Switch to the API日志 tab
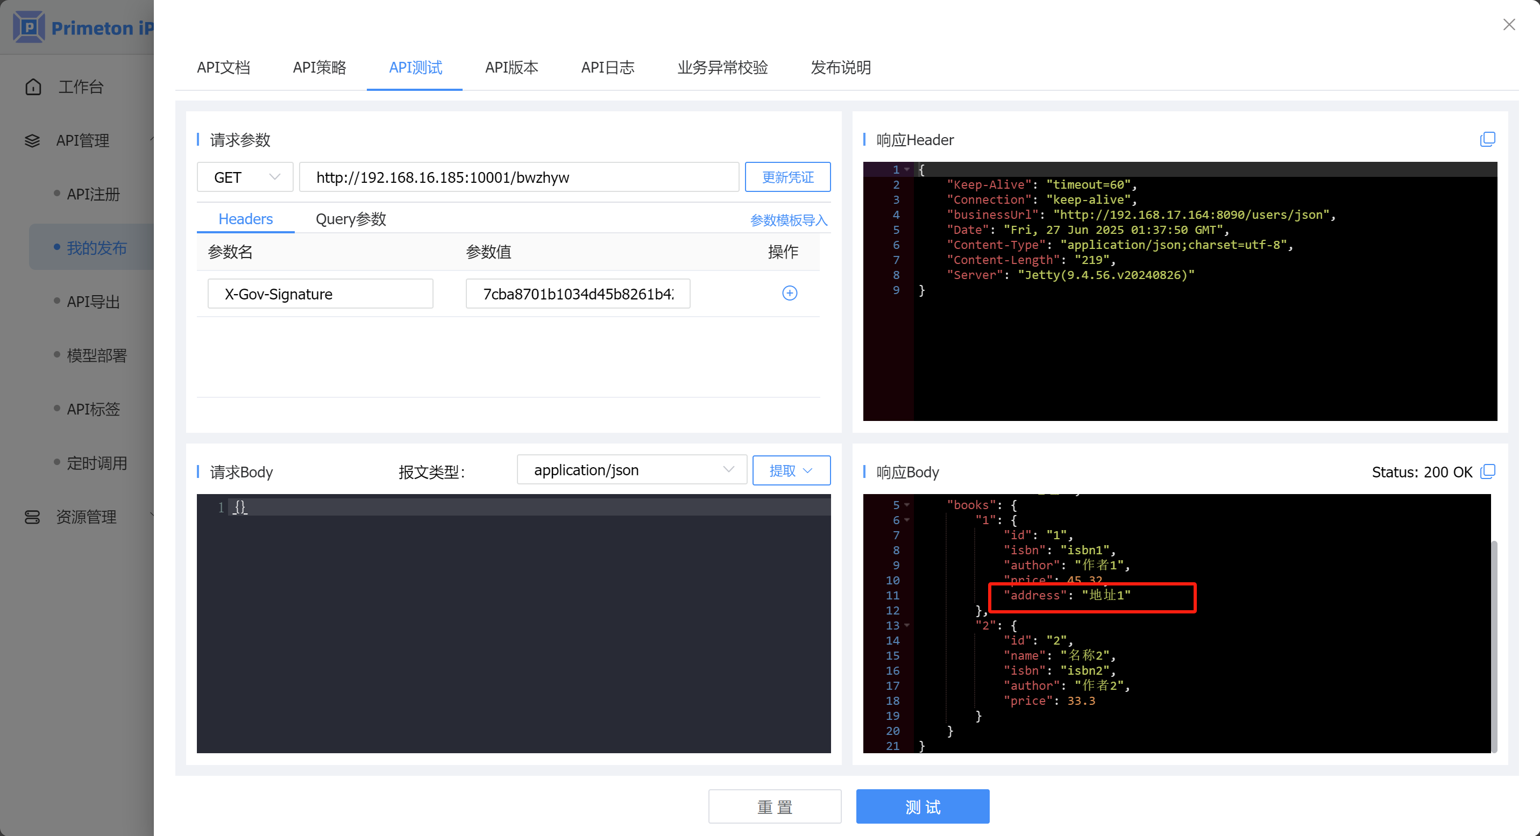This screenshot has height=836, width=1540. tap(607, 68)
